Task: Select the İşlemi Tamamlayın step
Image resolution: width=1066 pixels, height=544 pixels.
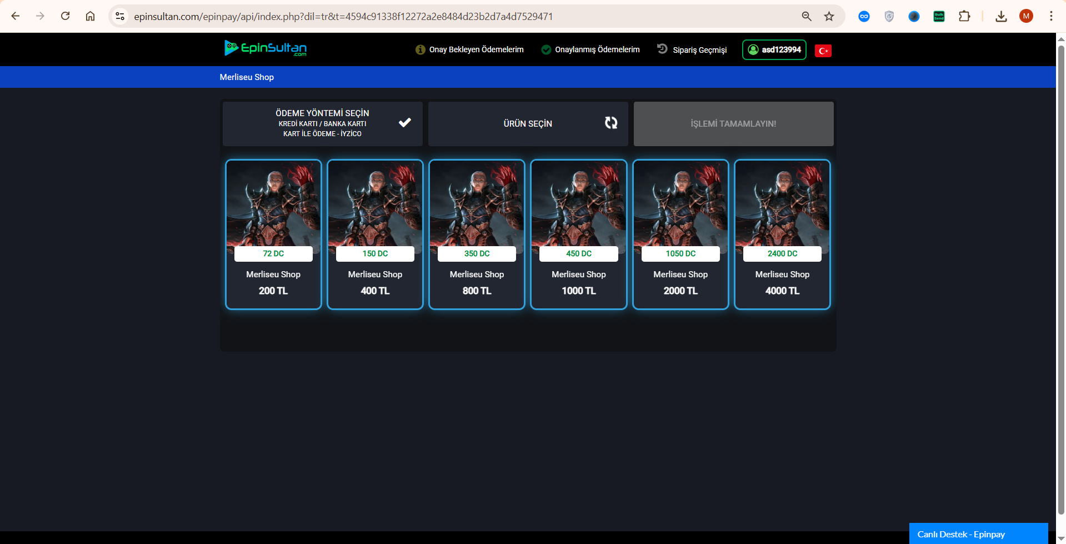Action: (733, 123)
